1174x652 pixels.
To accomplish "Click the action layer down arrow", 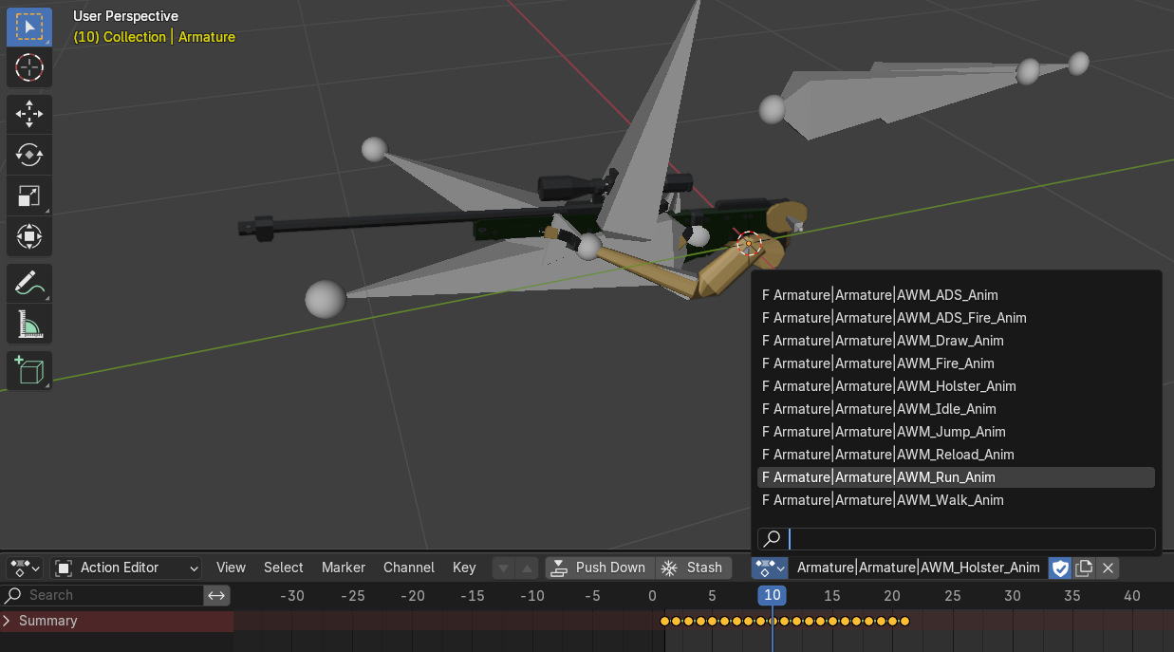I will [x=504, y=568].
